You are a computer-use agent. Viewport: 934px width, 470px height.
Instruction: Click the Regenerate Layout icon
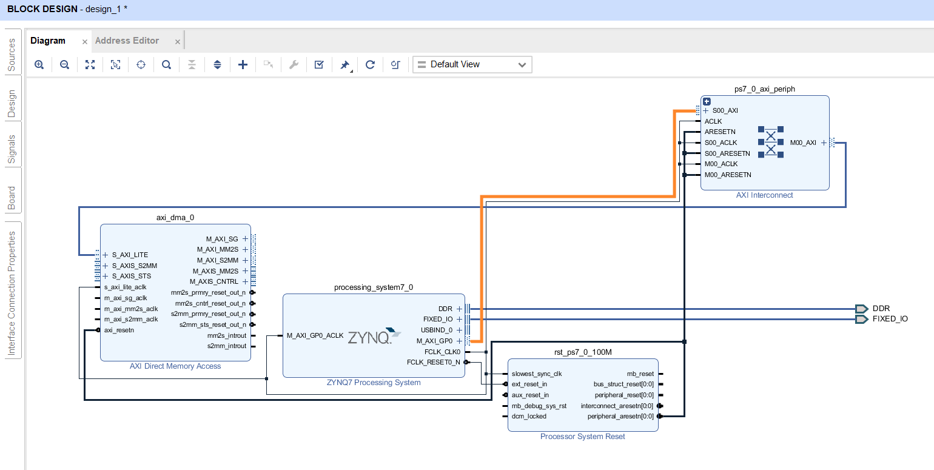pyautogui.click(x=370, y=64)
